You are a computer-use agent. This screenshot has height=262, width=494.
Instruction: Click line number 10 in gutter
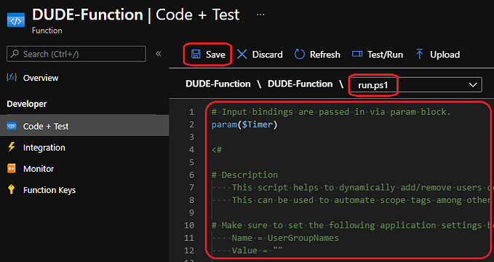click(x=189, y=225)
